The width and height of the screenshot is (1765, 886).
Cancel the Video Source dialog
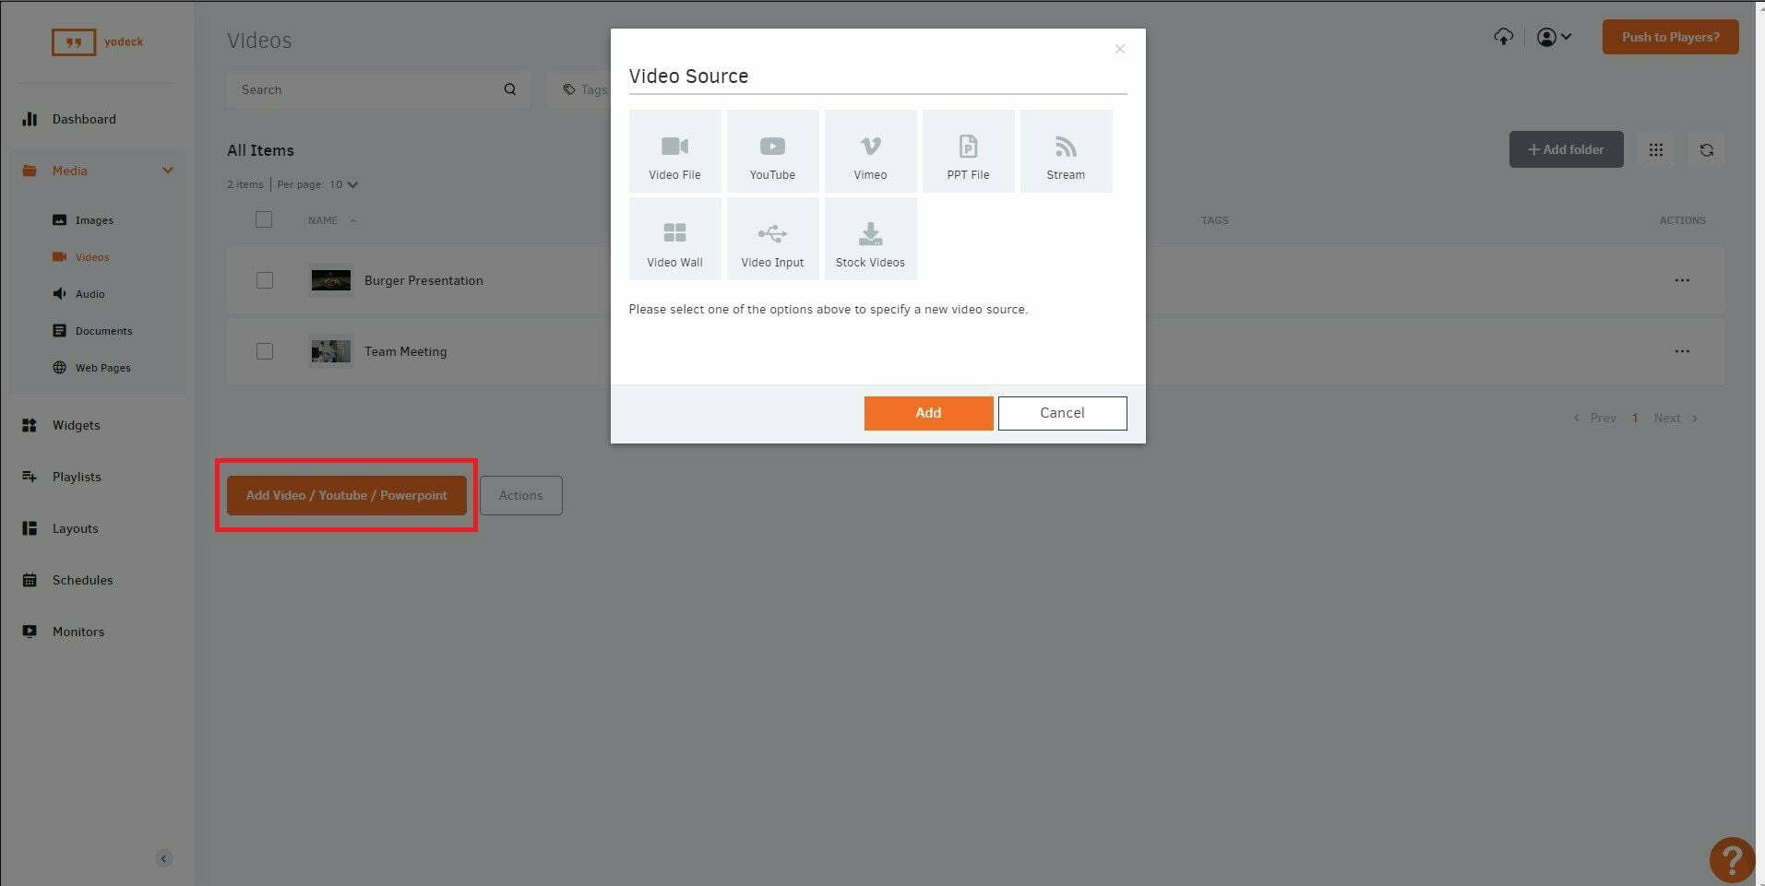click(x=1062, y=413)
